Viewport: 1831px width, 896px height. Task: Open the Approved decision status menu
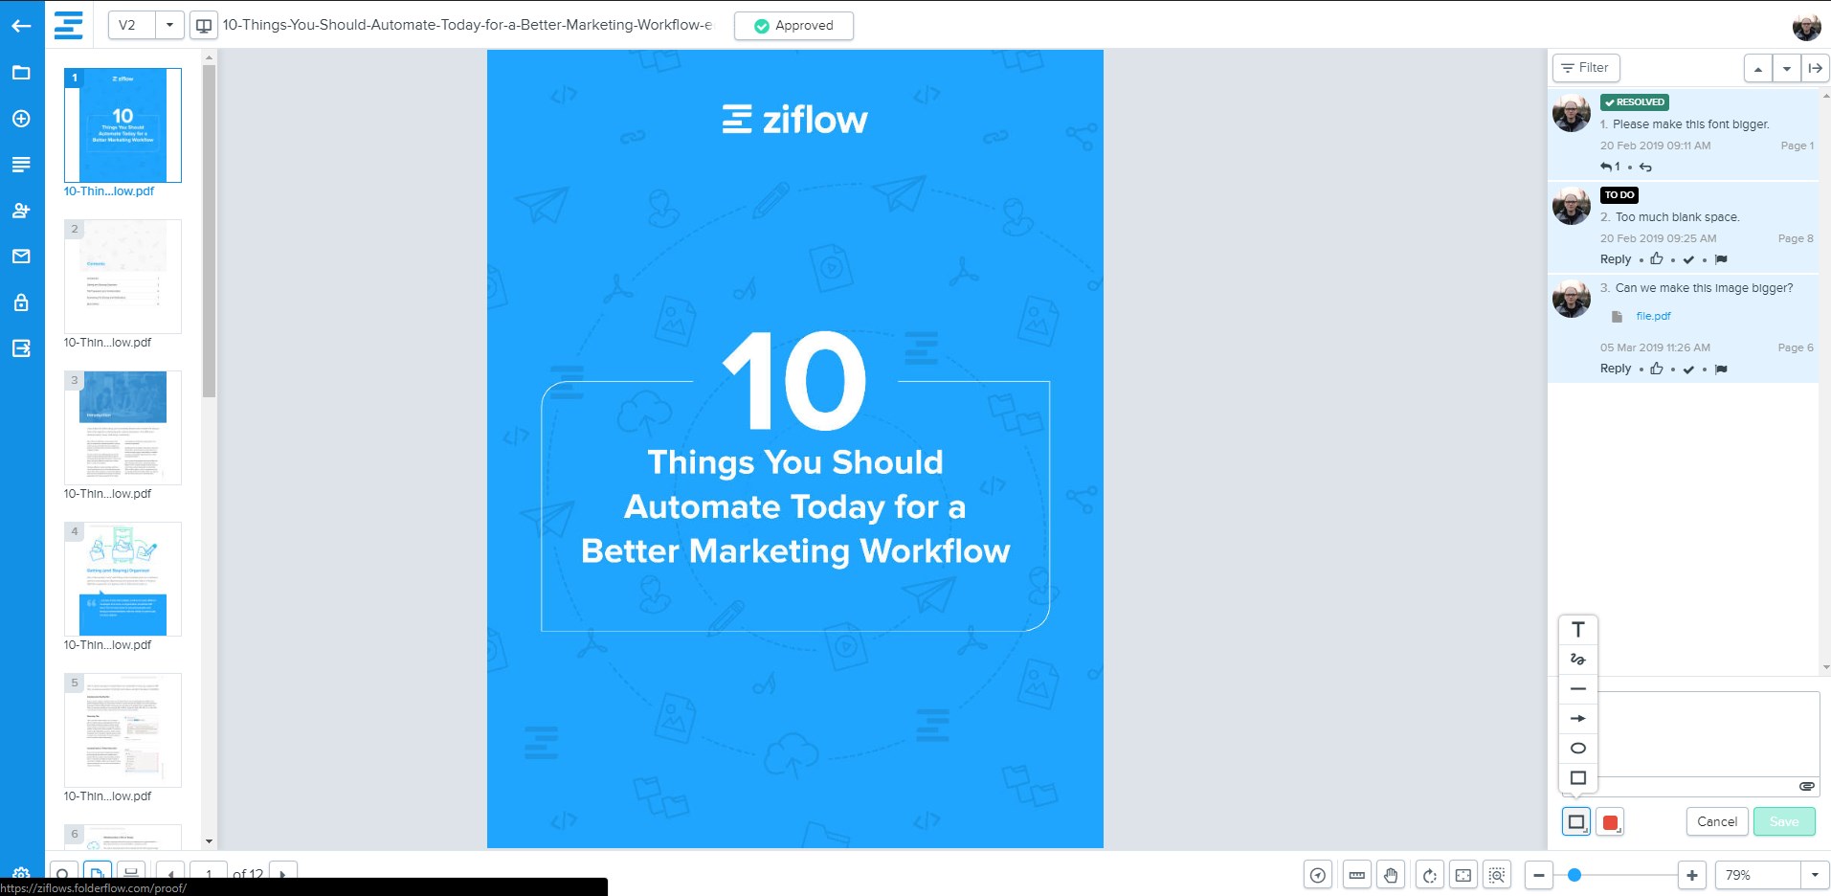(793, 26)
